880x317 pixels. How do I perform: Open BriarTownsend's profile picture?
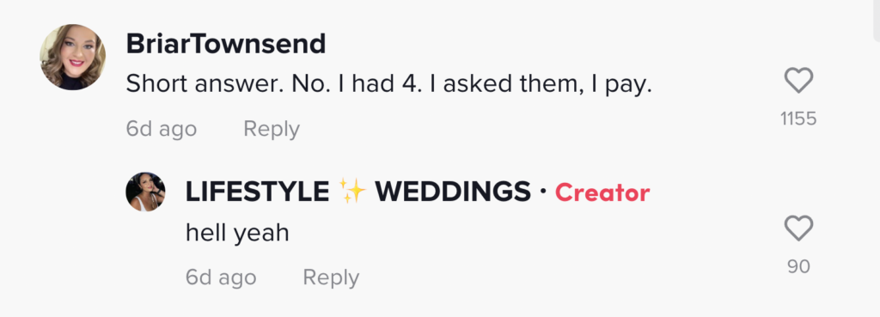[x=72, y=57]
